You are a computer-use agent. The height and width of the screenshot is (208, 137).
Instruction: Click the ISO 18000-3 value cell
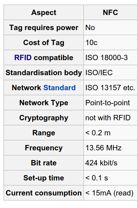110,58
